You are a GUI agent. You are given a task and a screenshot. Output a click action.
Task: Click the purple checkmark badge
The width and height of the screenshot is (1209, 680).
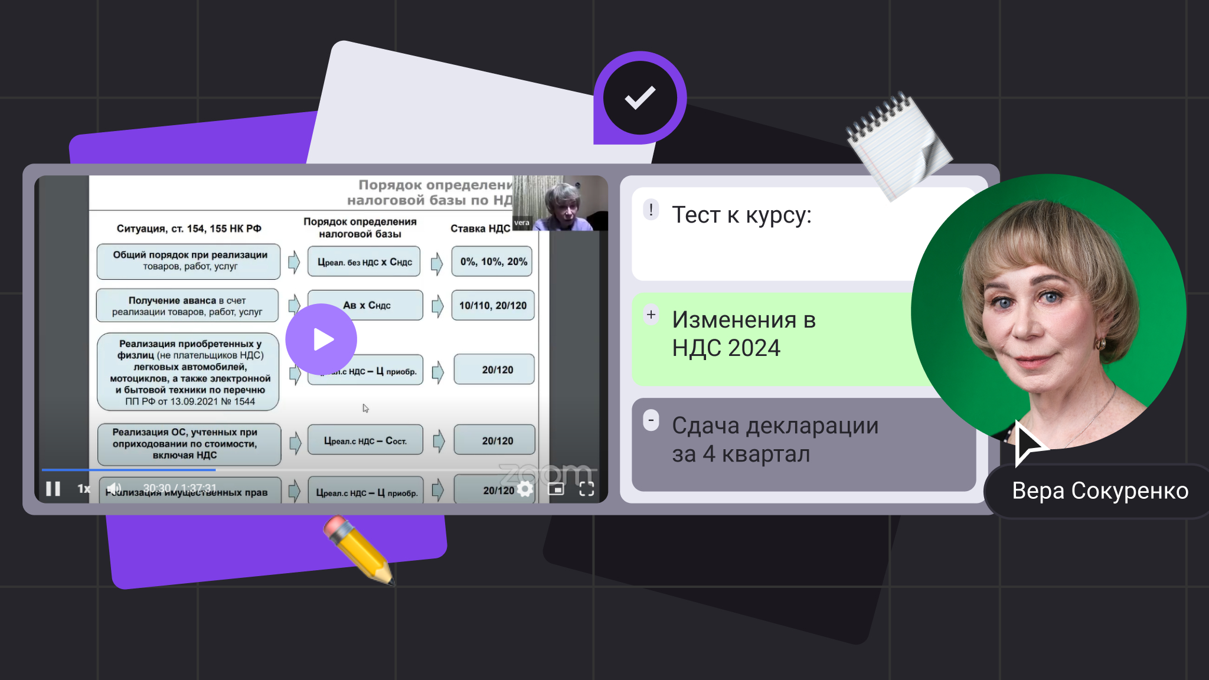(x=641, y=98)
